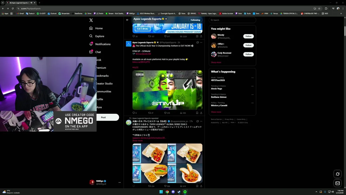Bookmark the January 15-18 tickets post
Image resolution: width=346 pixels, height=195 pixels.
(197, 36)
